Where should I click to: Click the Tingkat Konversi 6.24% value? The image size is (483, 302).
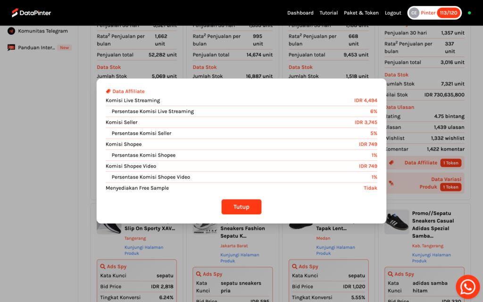pos(166,297)
